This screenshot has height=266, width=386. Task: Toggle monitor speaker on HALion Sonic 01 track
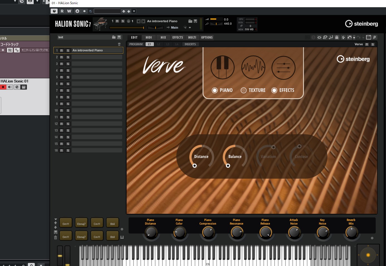[x=10, y=87]
